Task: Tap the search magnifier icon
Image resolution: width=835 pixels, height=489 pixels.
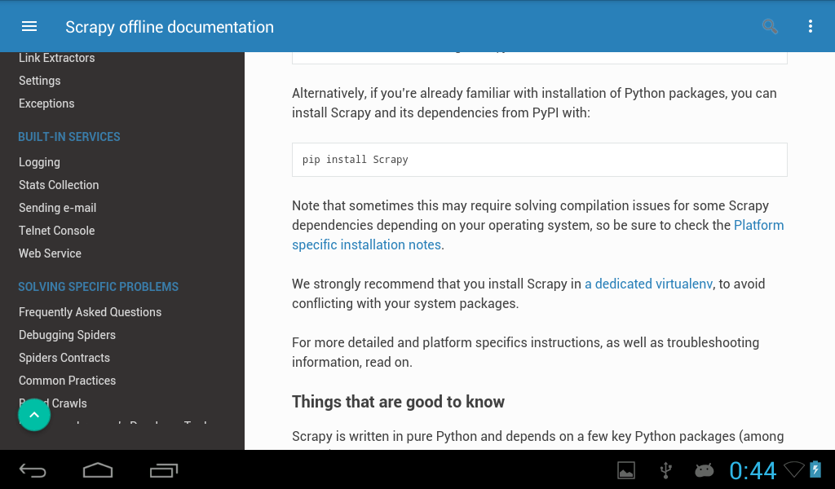Action: coord(770,26)
